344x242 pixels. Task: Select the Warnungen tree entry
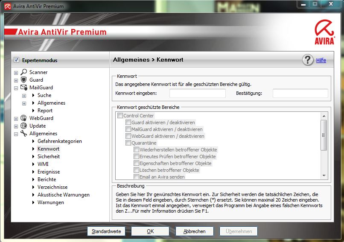point(51,202)
